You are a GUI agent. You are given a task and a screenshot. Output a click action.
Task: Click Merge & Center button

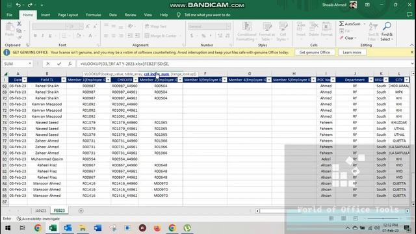coord(161,36)
